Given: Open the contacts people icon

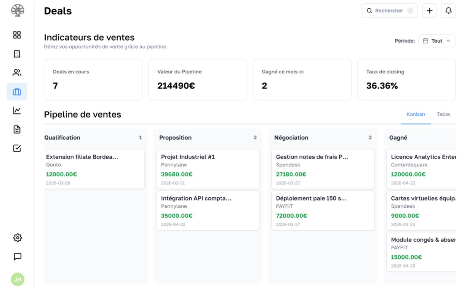Looking at the screenshot, I should tap(17, 72).
